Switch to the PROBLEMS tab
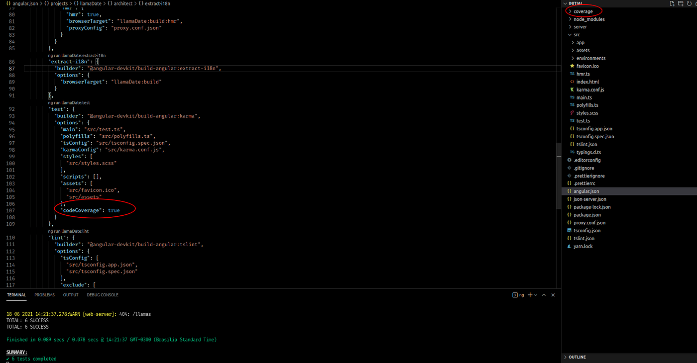Image resolution: width=697 pixels, height=363 pixels. 44,294
